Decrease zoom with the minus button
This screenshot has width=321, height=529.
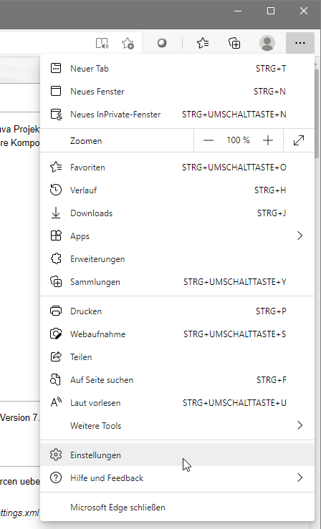pos(209,140)
